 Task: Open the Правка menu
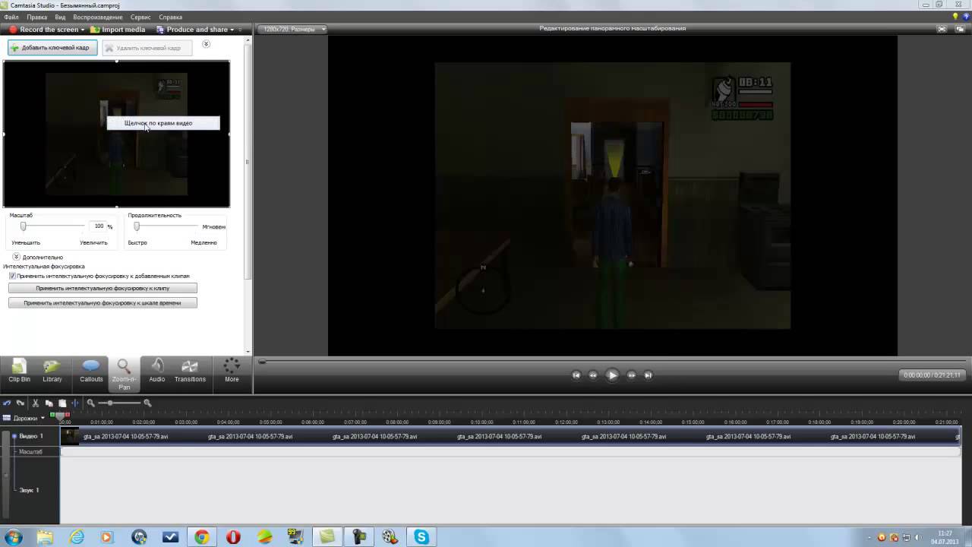tap(36, 17)
